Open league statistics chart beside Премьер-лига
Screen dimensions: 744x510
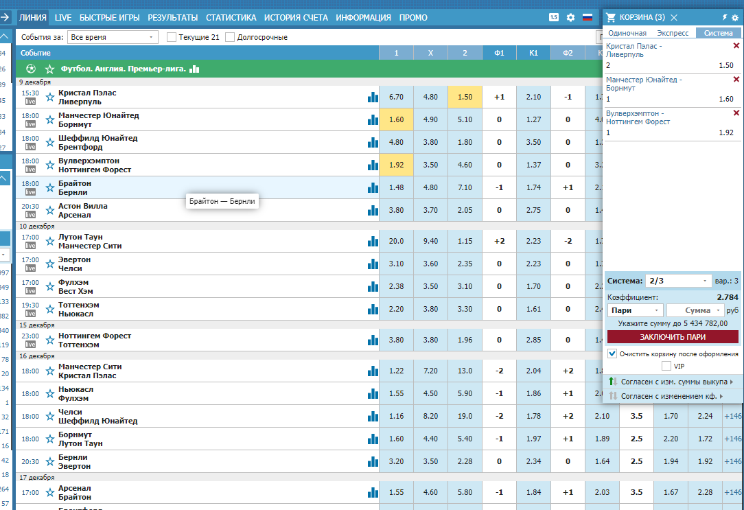(x=194, y=69)
